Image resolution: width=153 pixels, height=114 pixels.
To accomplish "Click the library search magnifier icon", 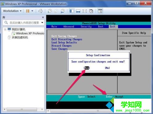I will (6, 22).
